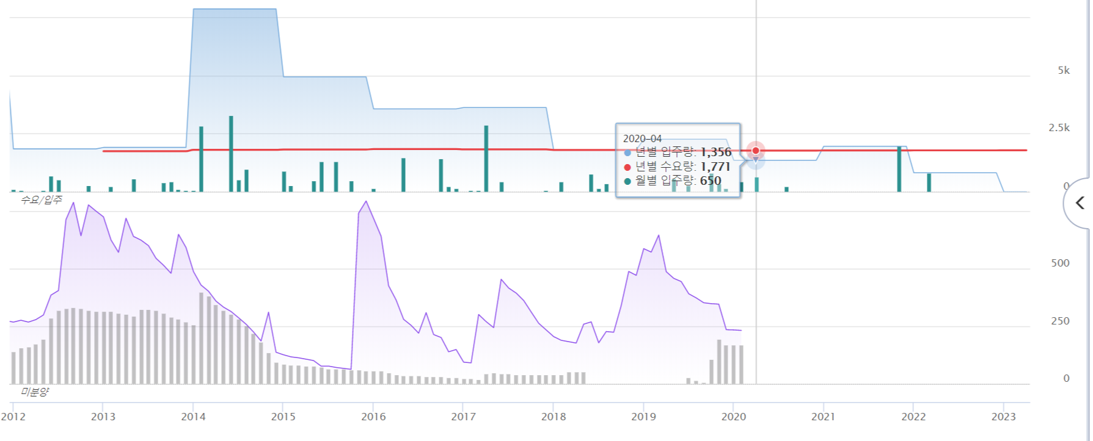Click the 2023 x-axis year label

[x=1003, y=417]
